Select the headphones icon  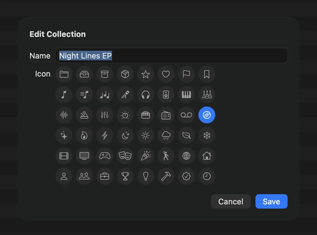[x=146, y=95]
